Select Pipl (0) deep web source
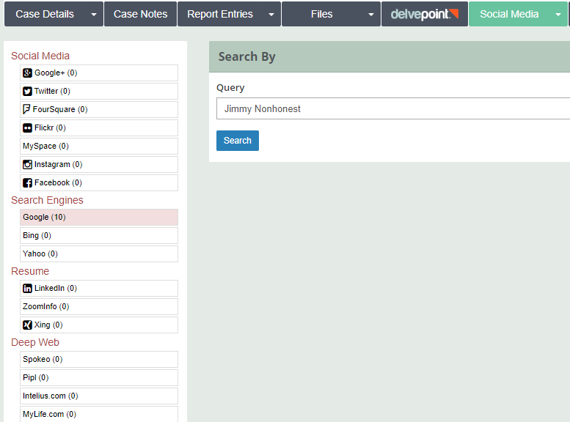570x422 pixels. 99,378
